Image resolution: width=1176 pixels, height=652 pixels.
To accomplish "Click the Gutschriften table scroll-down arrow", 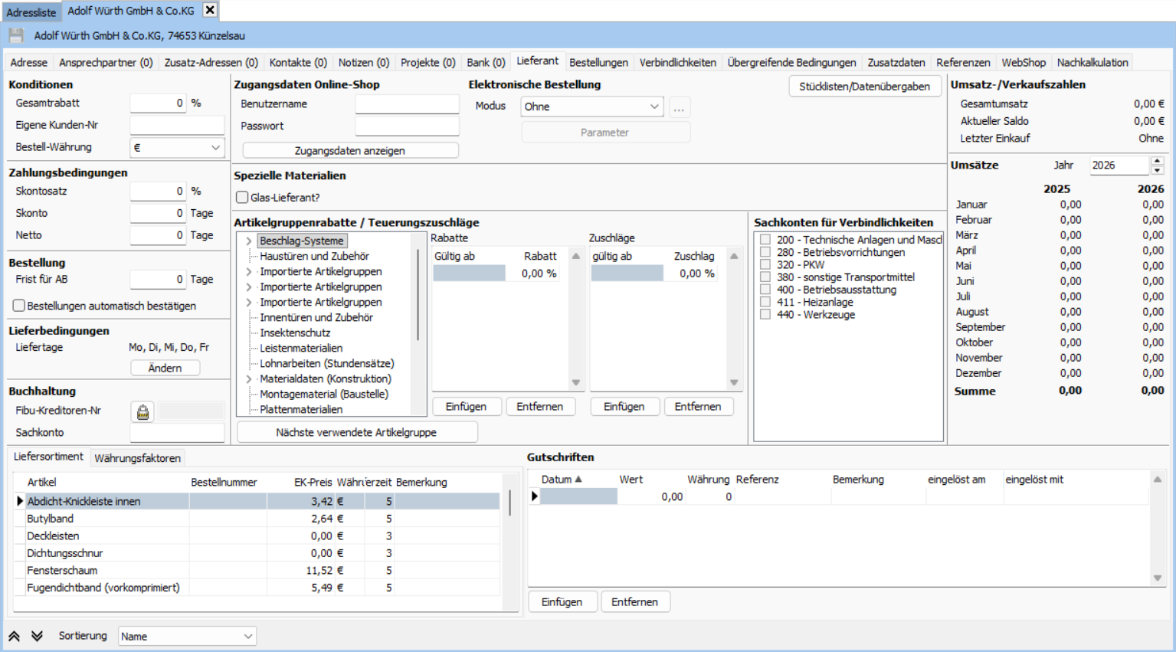I will tap(1158, 578).
